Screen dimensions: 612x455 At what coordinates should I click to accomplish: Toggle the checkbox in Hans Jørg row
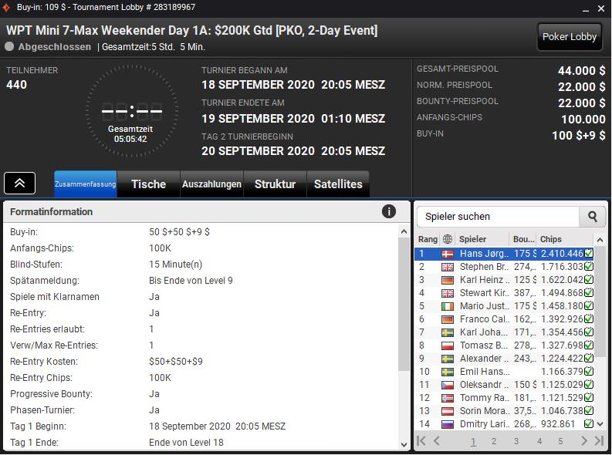pyautogui.click(x=589, y=254)
